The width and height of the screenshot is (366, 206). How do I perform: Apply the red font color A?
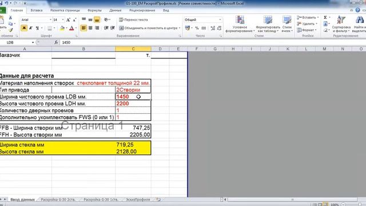coord(71,28)
